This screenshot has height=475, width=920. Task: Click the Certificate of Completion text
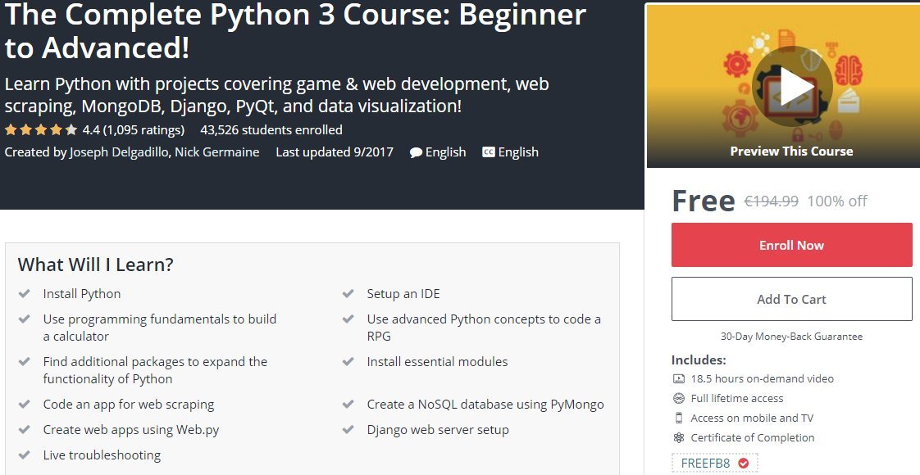752,437
